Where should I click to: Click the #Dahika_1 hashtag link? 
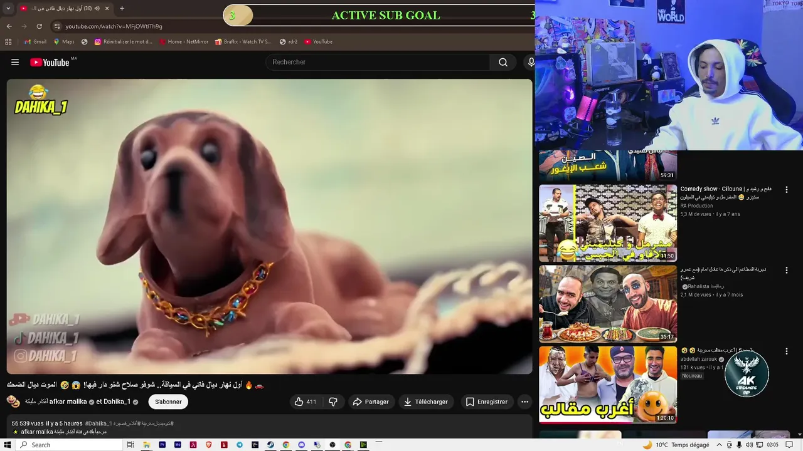tap(98, 423)
